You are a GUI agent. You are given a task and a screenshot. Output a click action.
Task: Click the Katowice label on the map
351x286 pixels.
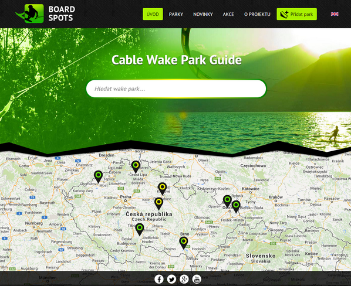point(251,189)
